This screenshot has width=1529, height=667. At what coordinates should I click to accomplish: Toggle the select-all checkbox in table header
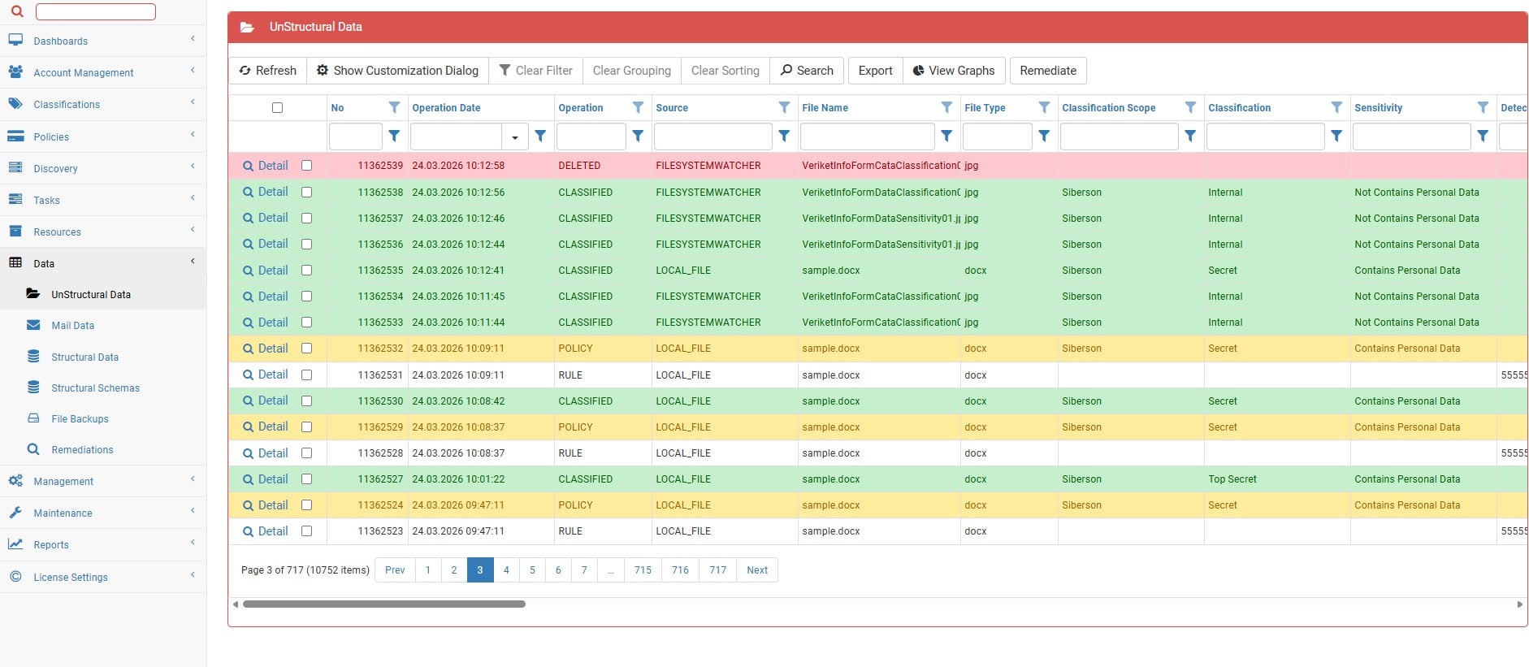coord(277,107)
